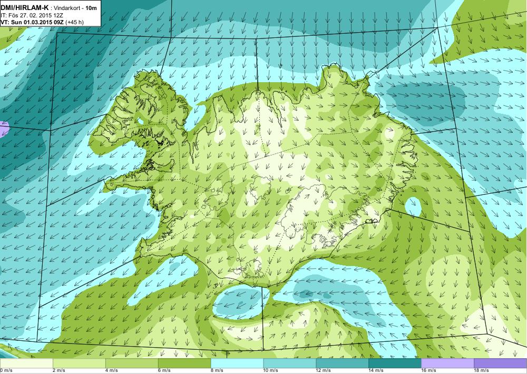The height and width of the screenshot is (374, 527).
Task: Click the "18 m/s" legend label
Action: [x=482, y=370]
